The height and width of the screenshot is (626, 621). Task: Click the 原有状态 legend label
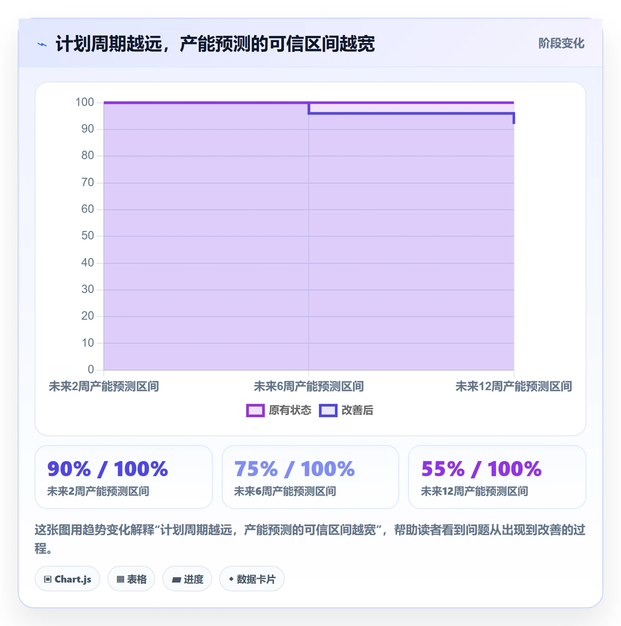pos(290,411)
